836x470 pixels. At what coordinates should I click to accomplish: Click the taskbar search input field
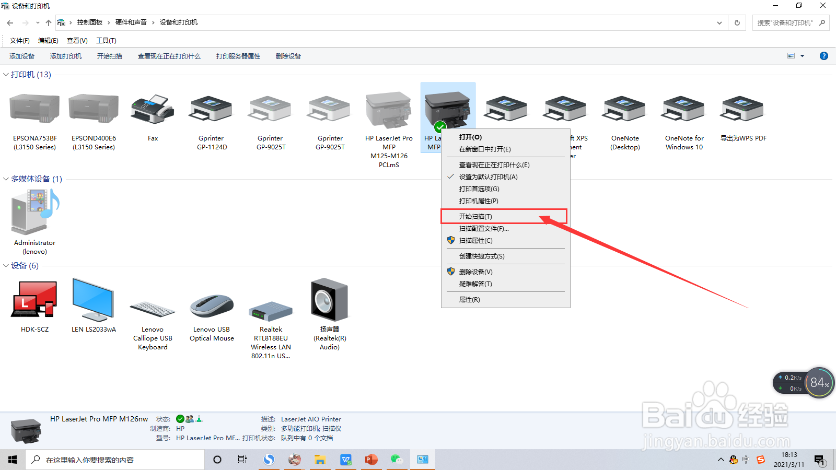tap(115, 460)
